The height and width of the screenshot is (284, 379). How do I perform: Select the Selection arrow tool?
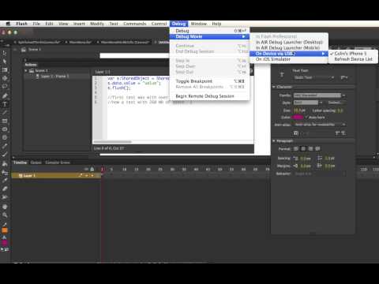point(5,53)
